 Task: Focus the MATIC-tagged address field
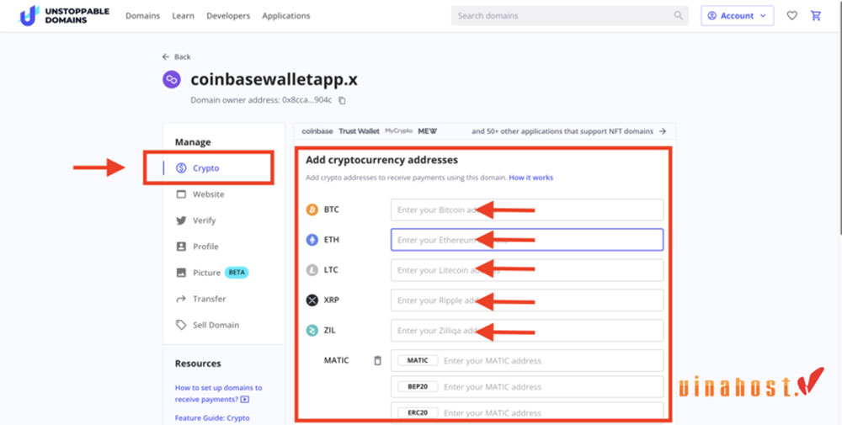[x=527, y=360]
